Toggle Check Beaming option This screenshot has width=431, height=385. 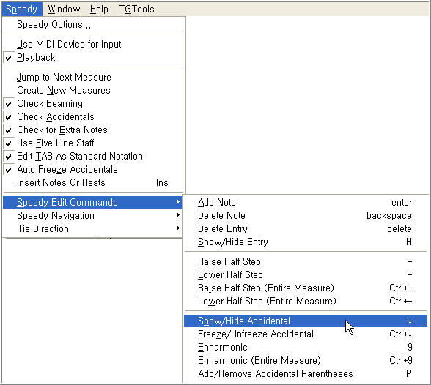(94, 104)
